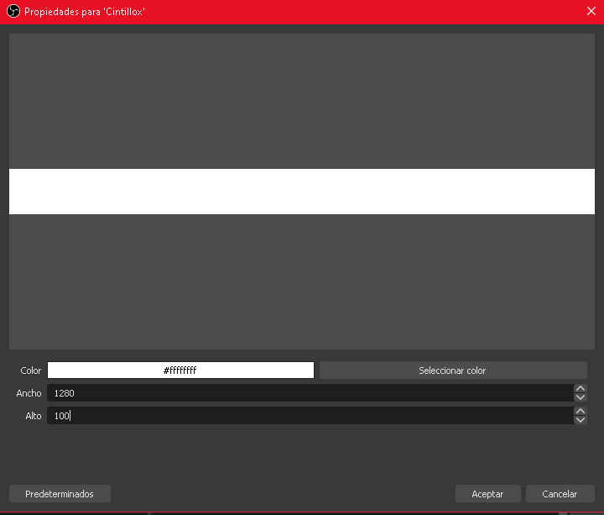Open the Seleccionar color picker
The width and height of the screenshot is (604, 515).
click(x=453, y=370)
